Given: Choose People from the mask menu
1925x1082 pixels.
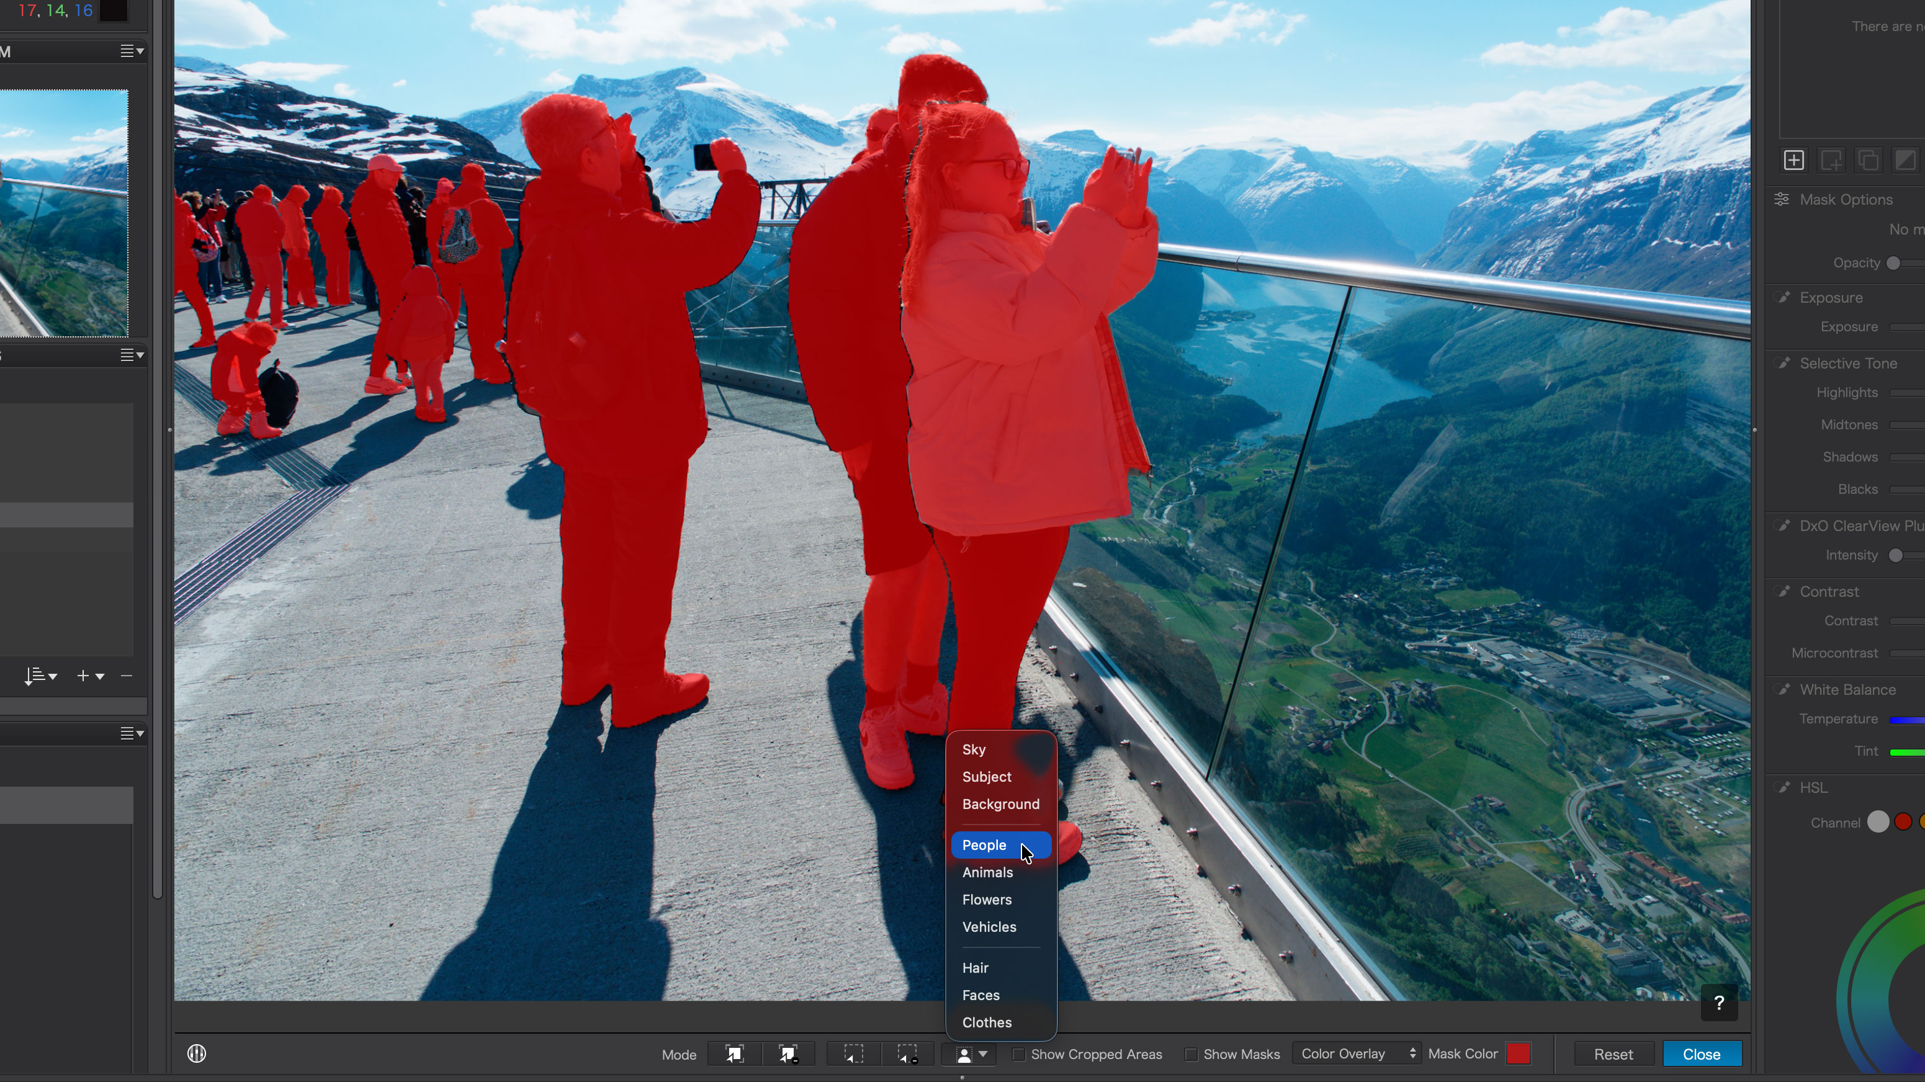Looking at the screenshot, I should click(x=1000, y=845).
